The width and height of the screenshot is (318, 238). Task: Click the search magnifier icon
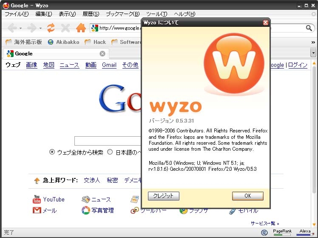[x=309, y=28]
